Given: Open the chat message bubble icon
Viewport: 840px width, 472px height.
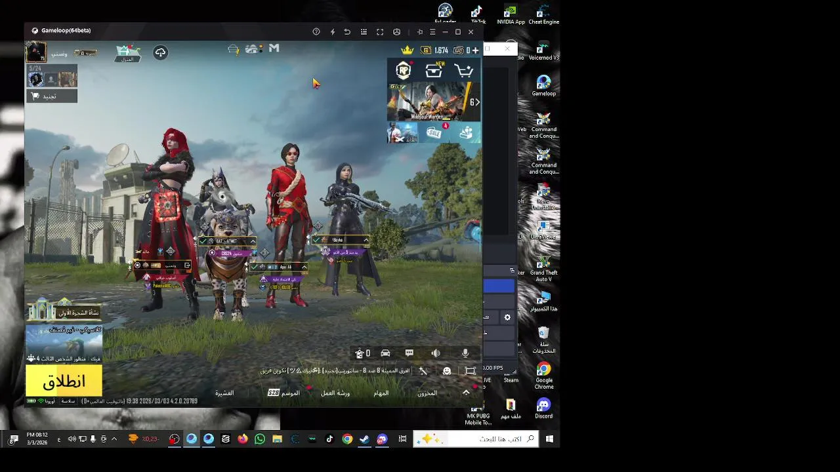Looking at the screenshot, I should 409,353.
